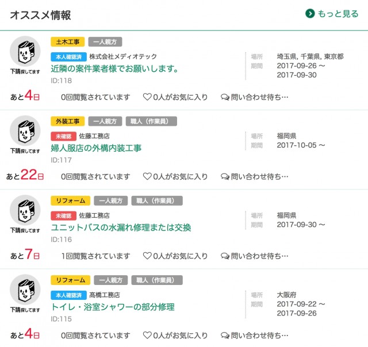The image size is (368, 347).
Task: Click the 未確認 badge on the 婦人服店 listing
Action: point(63,136)
